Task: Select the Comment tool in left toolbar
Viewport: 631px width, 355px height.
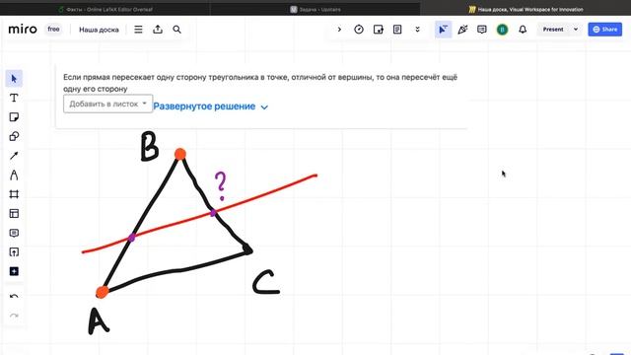Action: click(14, 233)
